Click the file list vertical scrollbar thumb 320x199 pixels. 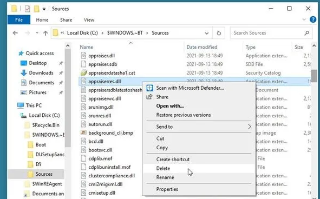click(x=314, y=76)
